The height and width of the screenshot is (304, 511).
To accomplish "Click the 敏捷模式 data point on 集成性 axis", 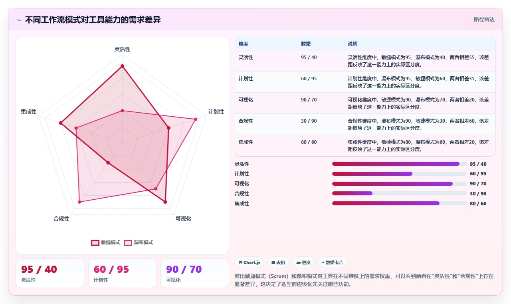I will coord(61,123).
